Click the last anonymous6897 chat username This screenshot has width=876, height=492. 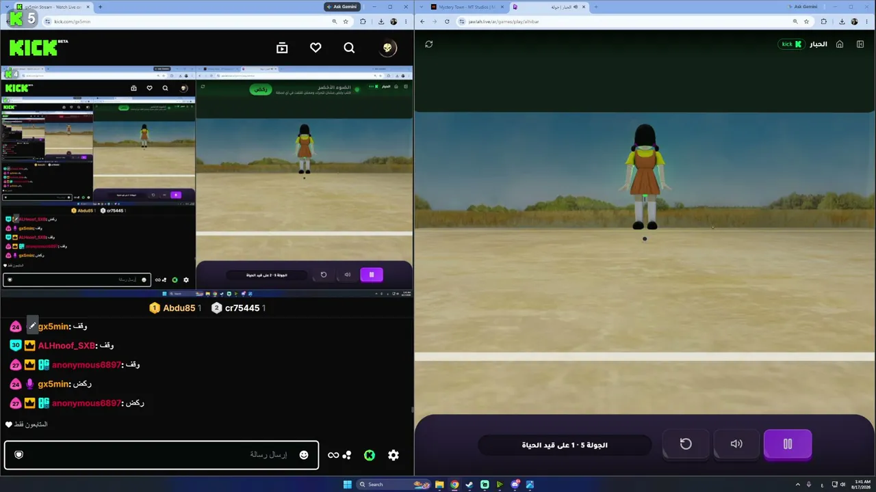click(x=86, y=403)
